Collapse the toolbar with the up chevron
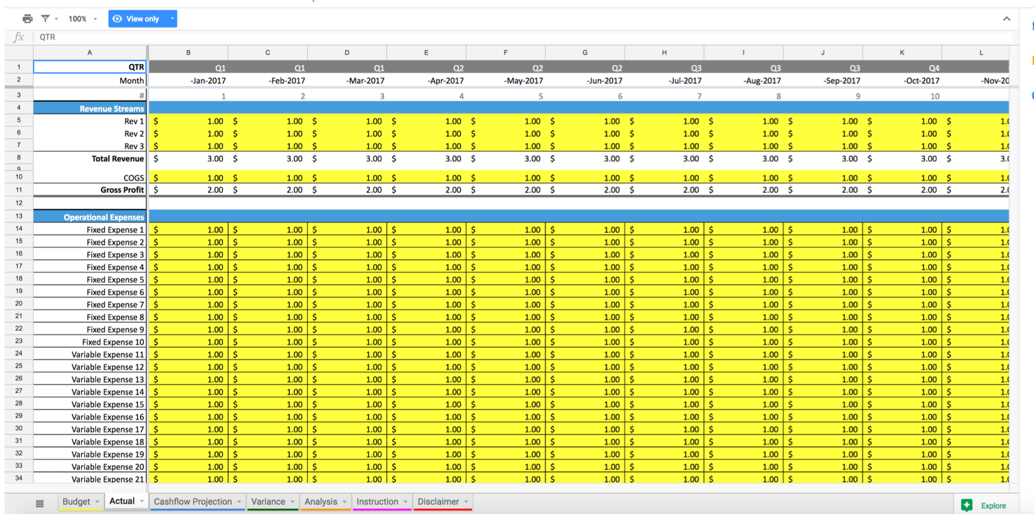The image size is (1034, 514). (x=1007, y=19)
